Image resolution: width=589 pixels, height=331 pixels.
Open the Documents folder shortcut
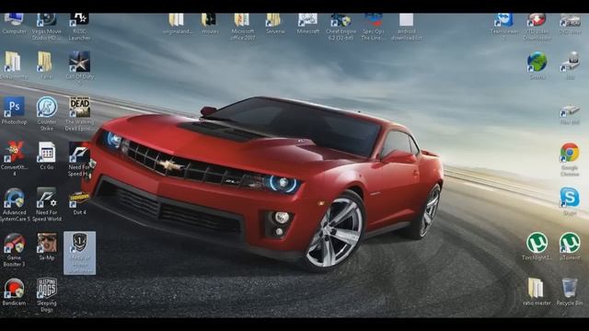coord(15,65)
